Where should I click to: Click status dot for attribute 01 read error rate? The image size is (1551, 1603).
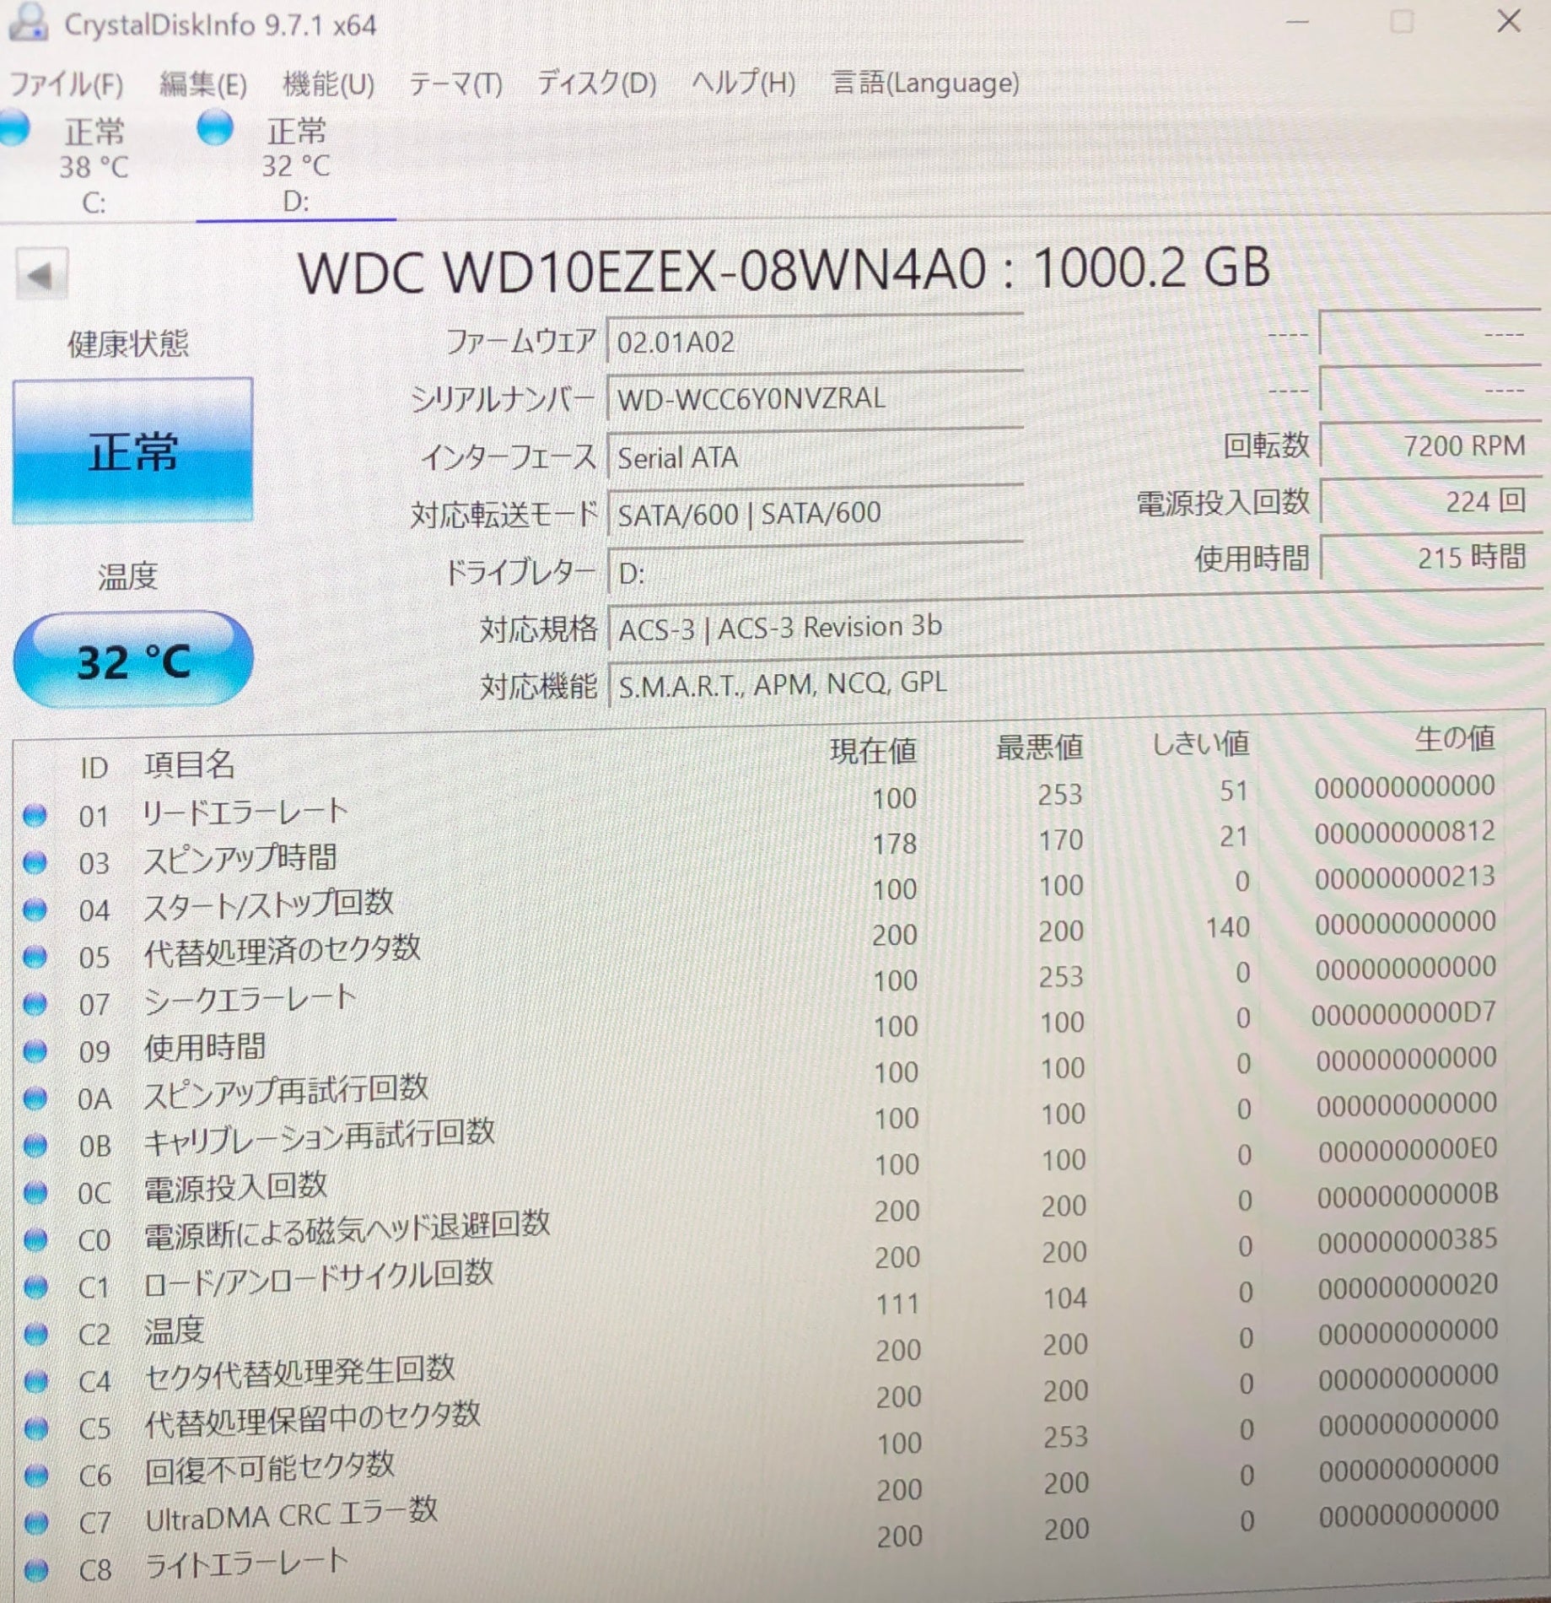(x=35, y=815)
